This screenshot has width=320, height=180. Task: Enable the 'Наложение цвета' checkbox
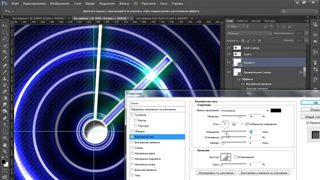(x=132, y=153)
